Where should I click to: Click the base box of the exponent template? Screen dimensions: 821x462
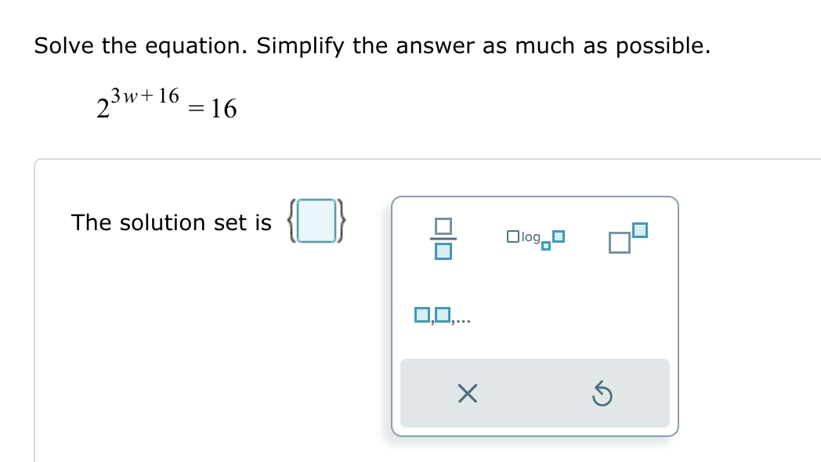[x=619, y=241]
